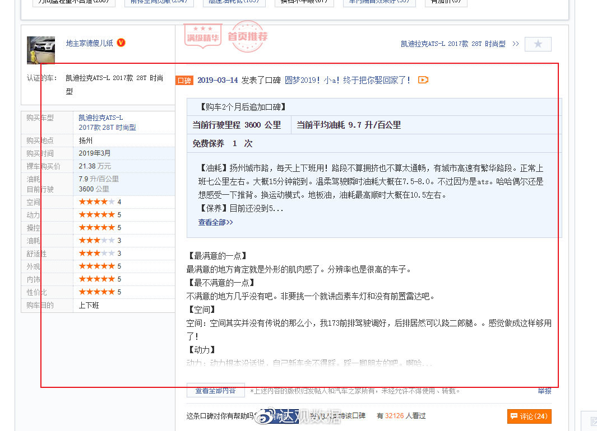Click the orange 口碑 tag

(x=184, y=81)
